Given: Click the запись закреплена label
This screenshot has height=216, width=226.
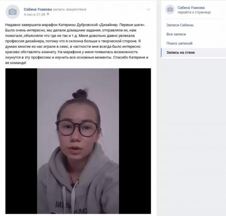Looking at the screenshot, I should tap(69, 10).
